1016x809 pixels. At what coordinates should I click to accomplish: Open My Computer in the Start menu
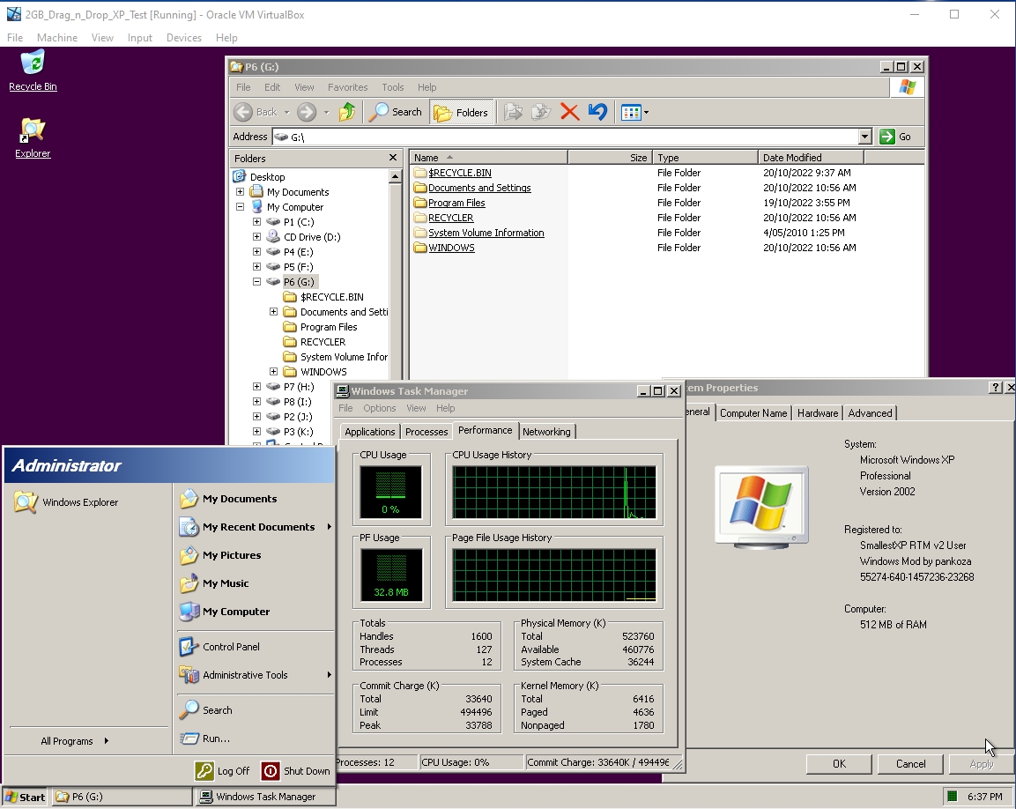(x=225, y=612)
